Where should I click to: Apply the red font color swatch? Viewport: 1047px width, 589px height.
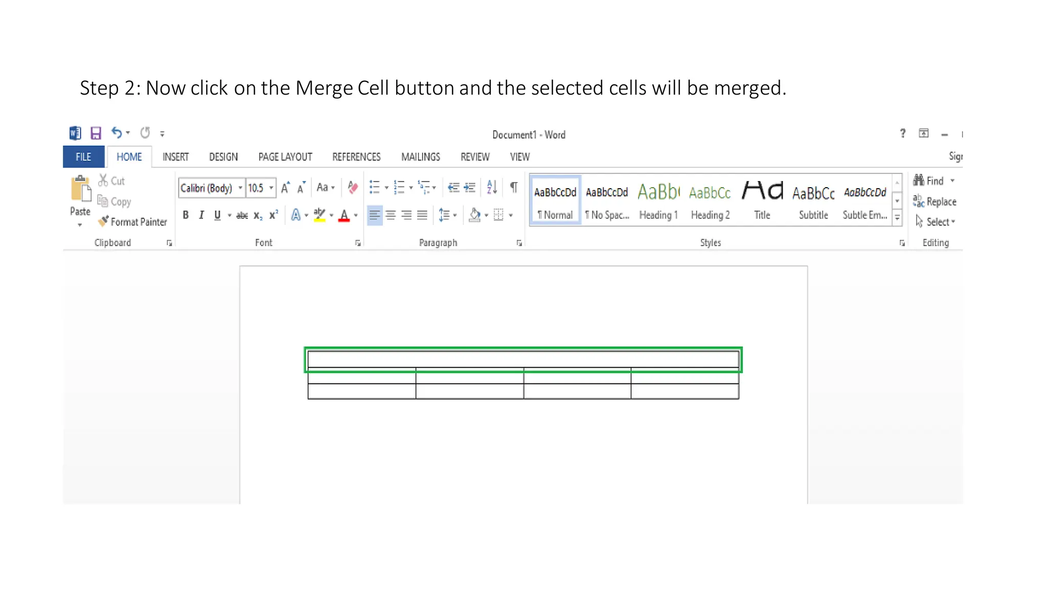pos(344,215)
